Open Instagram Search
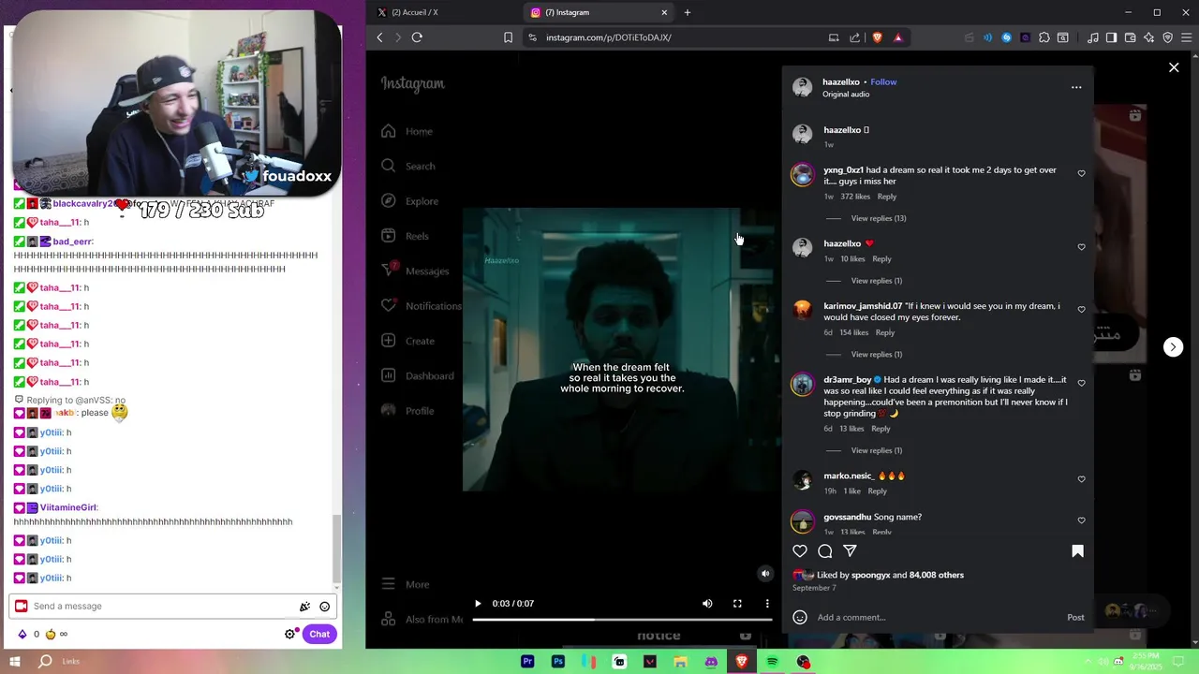The width and height of the screenshot is (1199, 674). (407, 166)
